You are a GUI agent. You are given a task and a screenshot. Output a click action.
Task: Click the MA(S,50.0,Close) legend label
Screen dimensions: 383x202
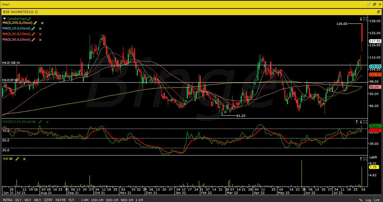coord(16,39)
